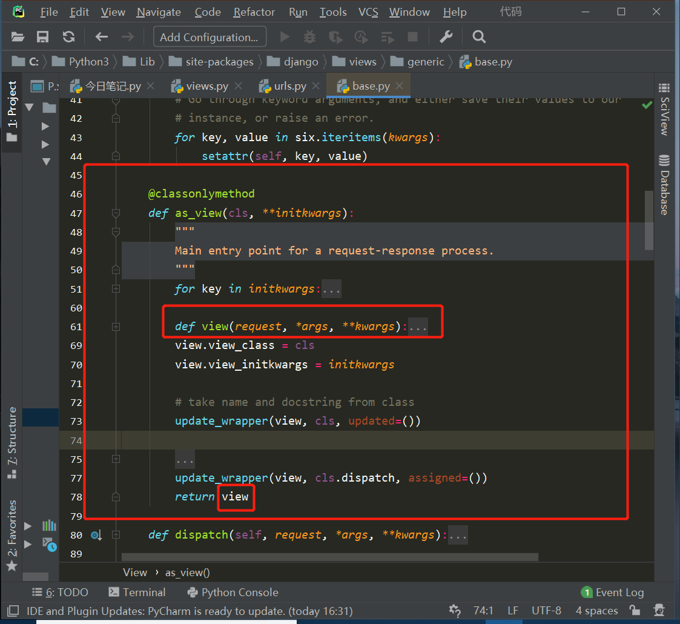Viewport: 680px width, 624px height.
Task: Click the inspector hector icon in status bar
Action: 659,611
